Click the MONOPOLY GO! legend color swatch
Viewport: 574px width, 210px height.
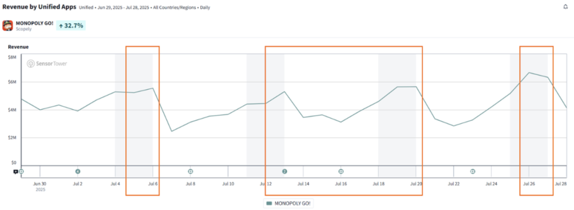[x=269, y=203]
